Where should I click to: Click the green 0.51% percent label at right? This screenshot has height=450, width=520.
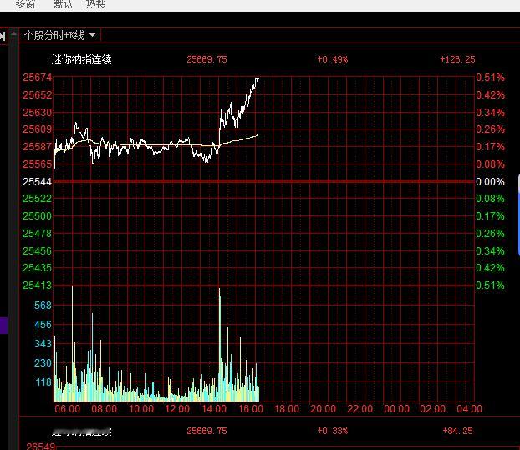coord(490,286)
